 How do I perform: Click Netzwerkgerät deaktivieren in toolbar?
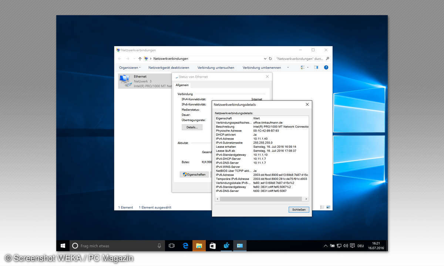169,68
